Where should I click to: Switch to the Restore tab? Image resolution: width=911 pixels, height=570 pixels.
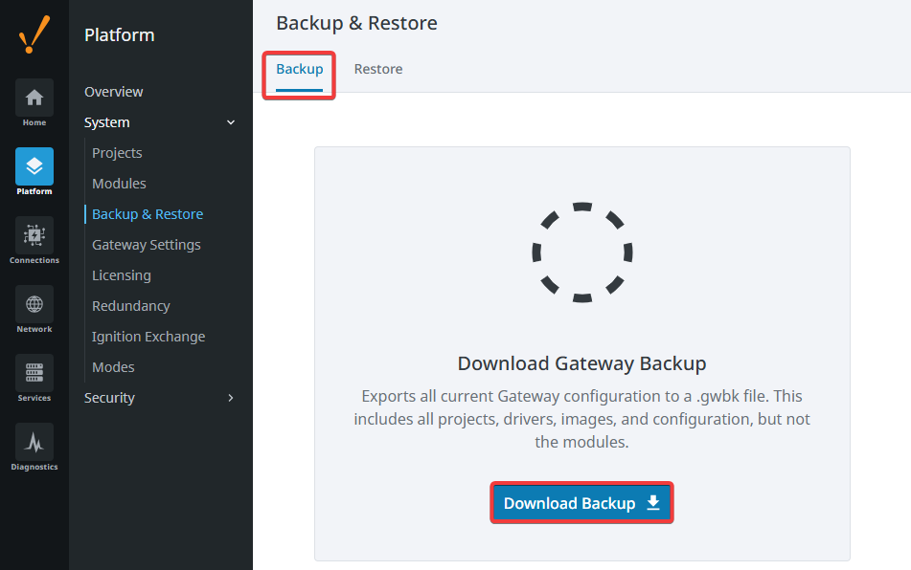click(x=378, y=69)
